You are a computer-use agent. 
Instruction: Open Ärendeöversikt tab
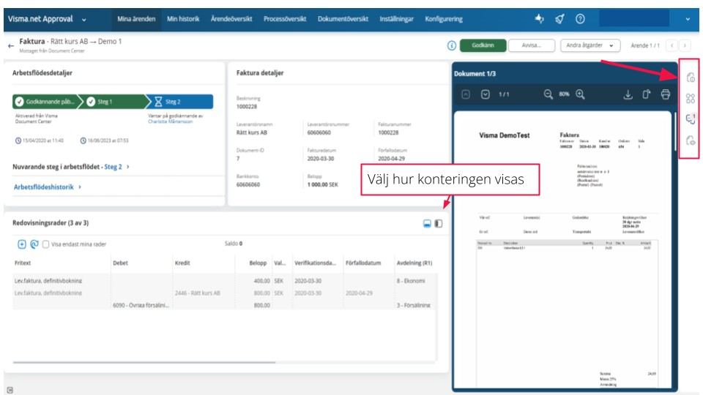(231, 19)
